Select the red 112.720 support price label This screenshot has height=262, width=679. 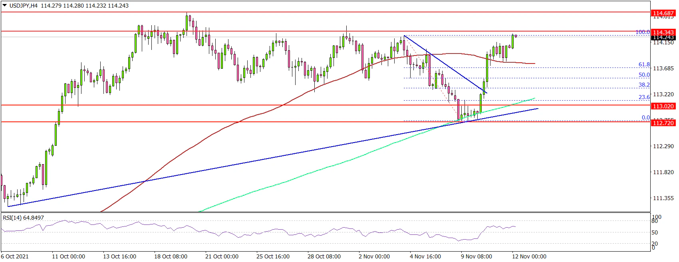[x=663, y=123]
